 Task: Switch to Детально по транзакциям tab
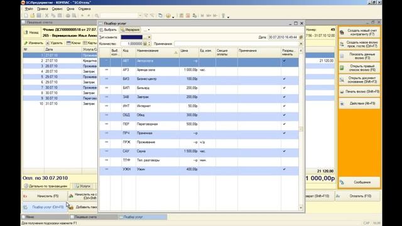[x=46, y=186]
